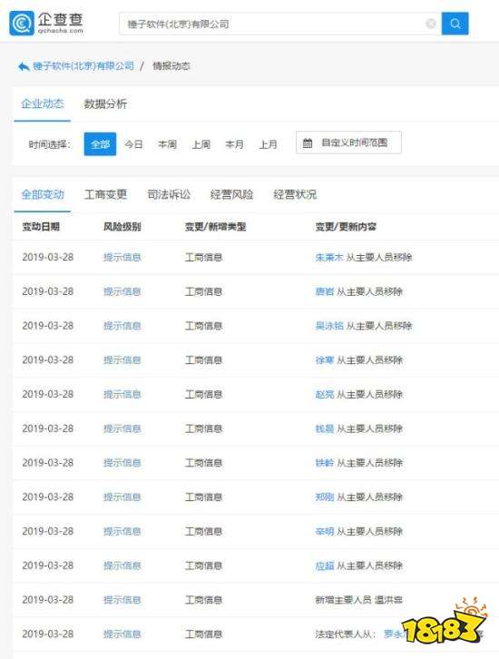Switch to the 企业动态 tab
The image size is (499, 659).
pyautogui.click(x=43, y=103)
